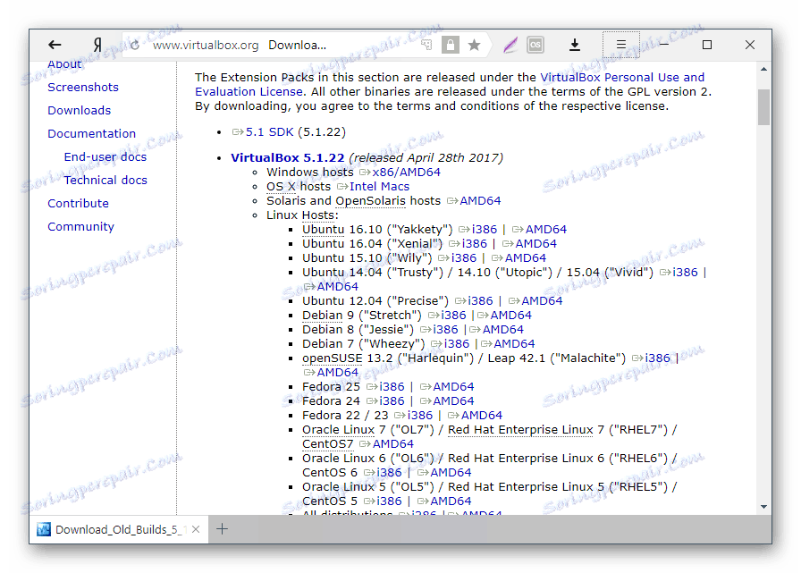The height and width of the screenshot is (573, 801).
Task: Download openSUSE 13.2 Harlequin AMD64
Action: click(337, 372)
